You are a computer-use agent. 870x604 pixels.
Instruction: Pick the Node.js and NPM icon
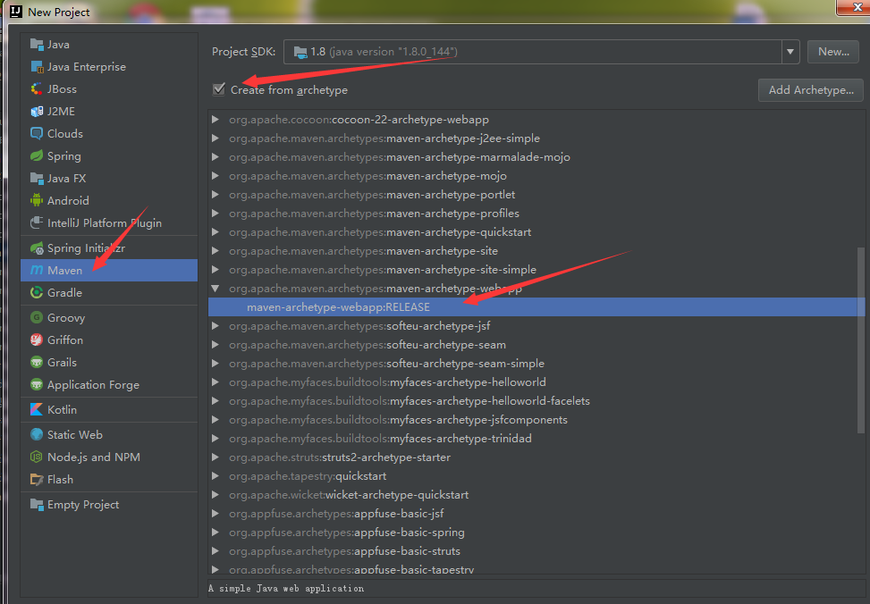(x=37, y=457)
